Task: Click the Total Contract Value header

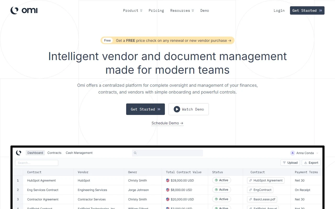Action: coord(184,172)
